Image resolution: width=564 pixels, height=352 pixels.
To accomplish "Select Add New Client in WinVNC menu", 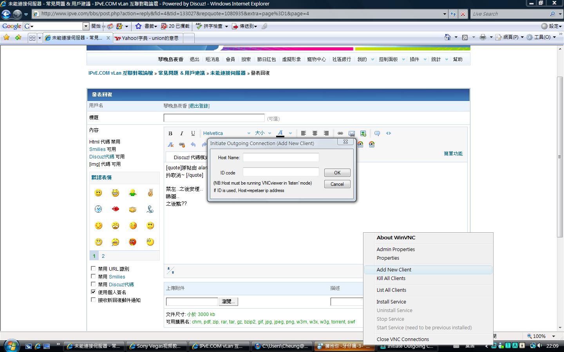I will [x=428, y=269].
